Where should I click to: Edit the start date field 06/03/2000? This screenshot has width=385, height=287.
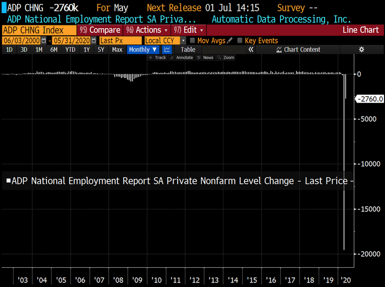coord(22,40)
